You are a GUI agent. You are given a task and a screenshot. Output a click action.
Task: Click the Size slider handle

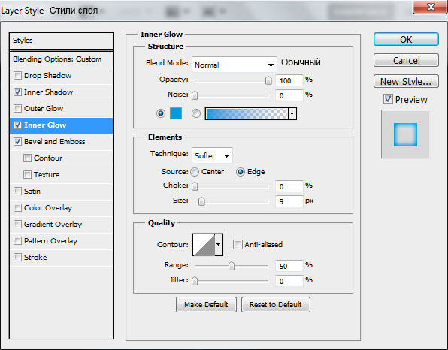click(x=201, y=201)
